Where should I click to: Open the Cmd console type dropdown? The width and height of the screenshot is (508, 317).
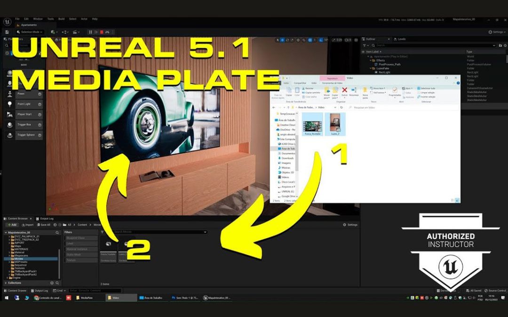coord(59,291)
